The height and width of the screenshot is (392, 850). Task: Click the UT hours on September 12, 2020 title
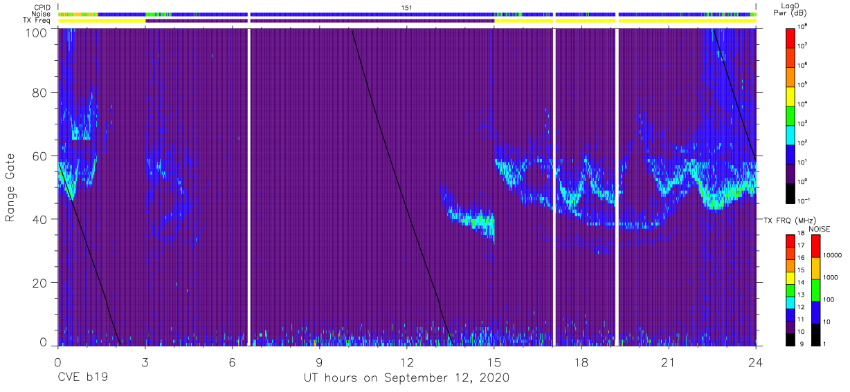coord(406,377)
